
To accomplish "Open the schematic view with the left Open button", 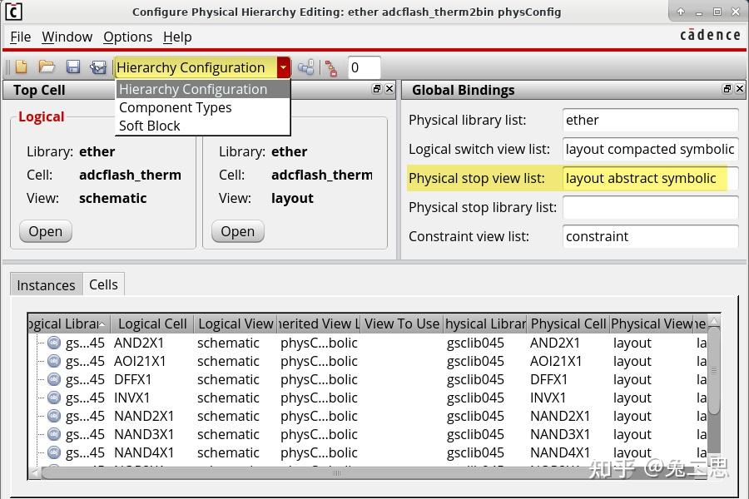I will pos(45,231).
